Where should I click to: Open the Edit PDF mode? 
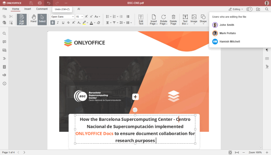point(21,19)
